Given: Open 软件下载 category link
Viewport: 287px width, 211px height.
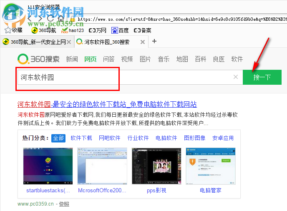Looking at the screenshot, I should click(81, 138).
